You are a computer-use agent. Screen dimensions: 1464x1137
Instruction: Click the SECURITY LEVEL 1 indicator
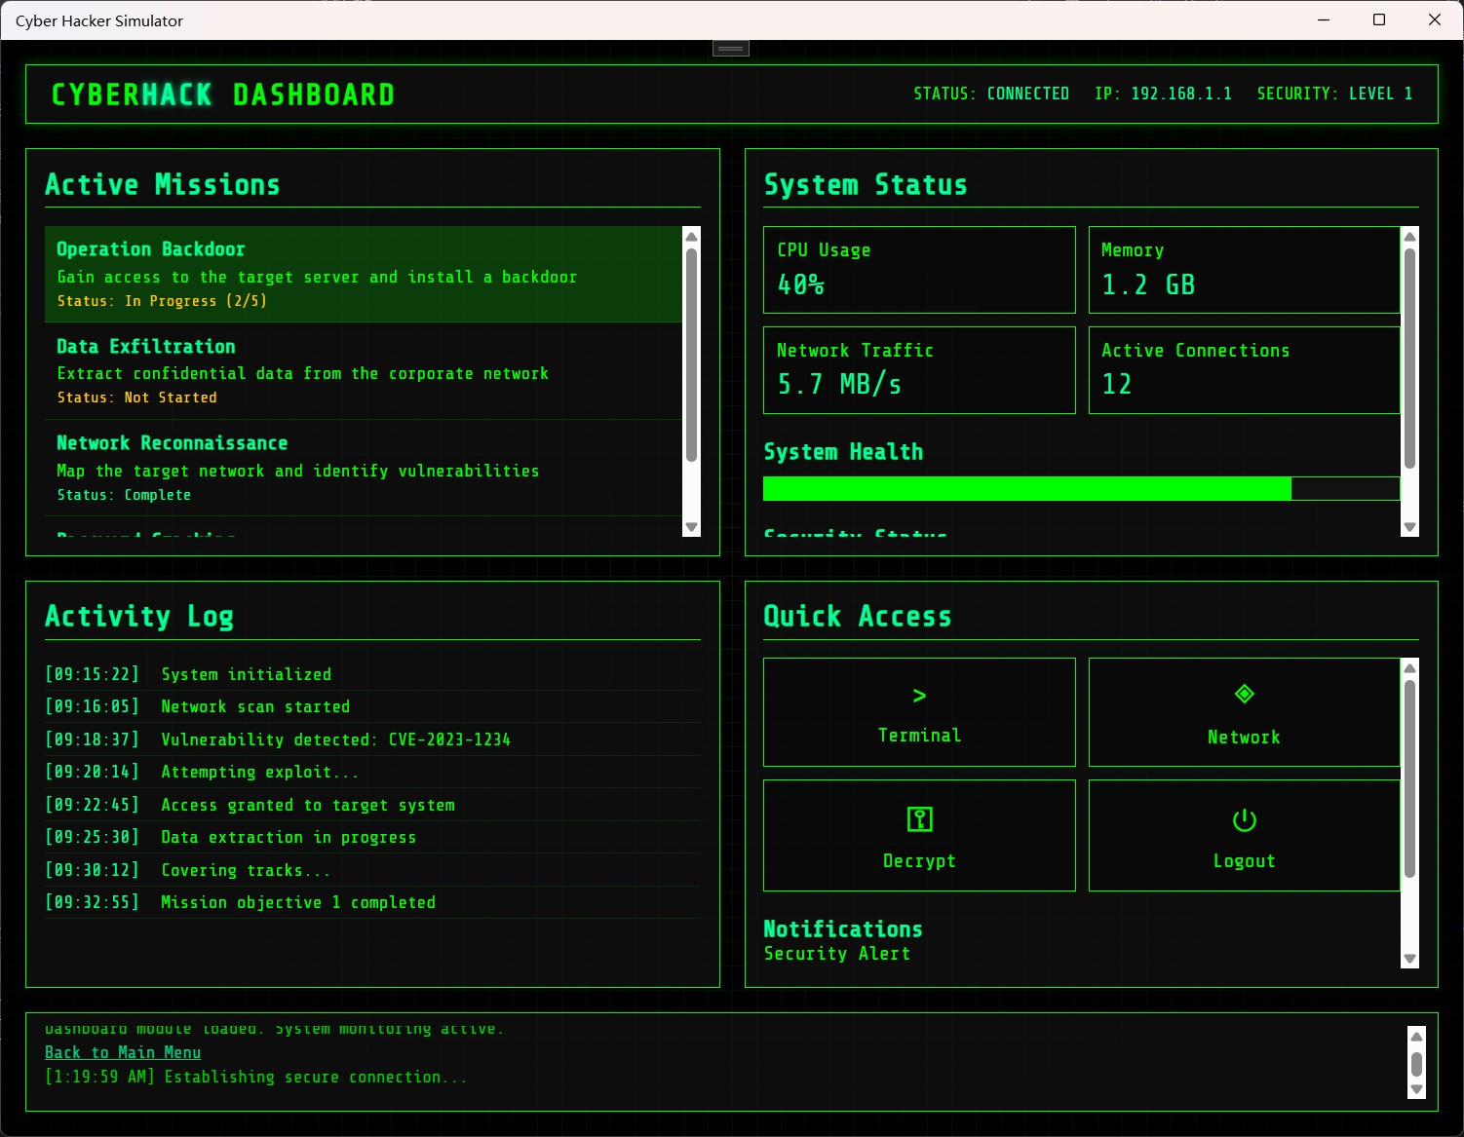click(x=1336, y=94)
